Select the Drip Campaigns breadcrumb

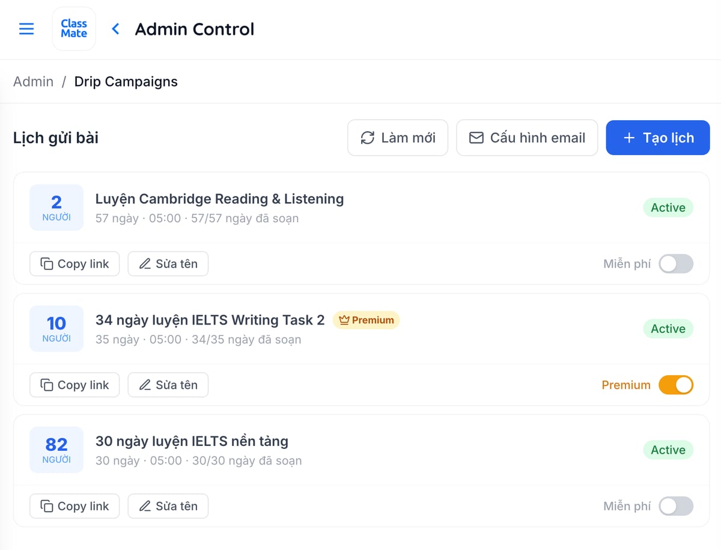pos(126,81)
